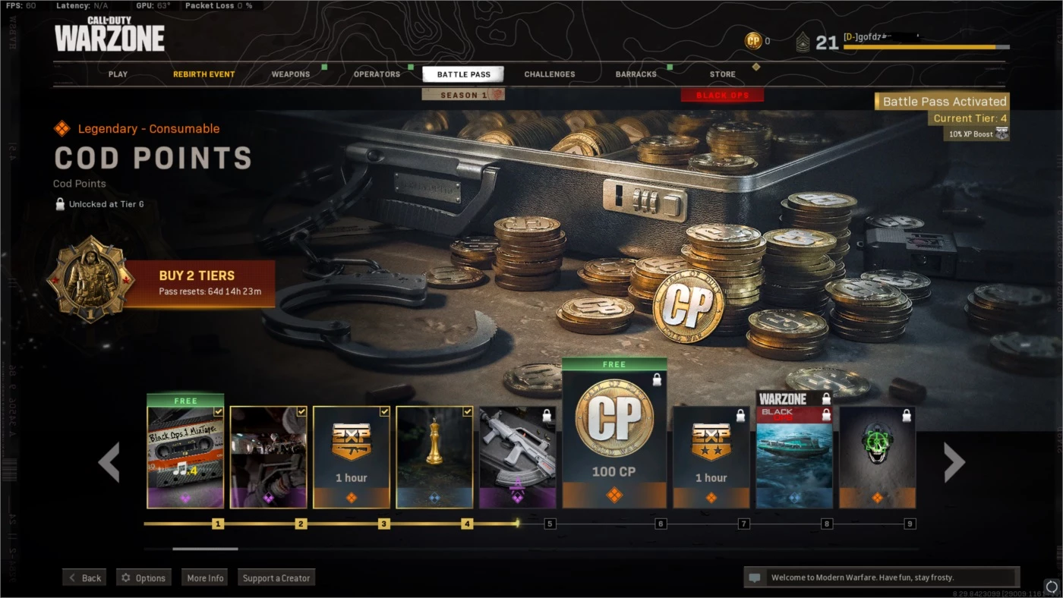The image size is (1063, 598).
Task: Click the Support a Creator button
Action: 276,578
